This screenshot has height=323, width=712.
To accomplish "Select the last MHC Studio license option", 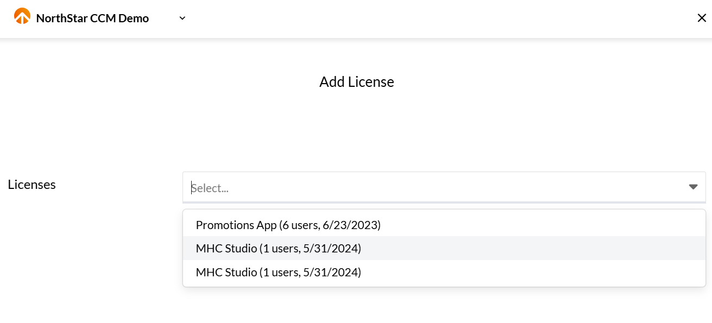I will click(x=444, y=272).
